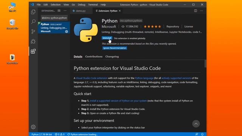Screen dimensions: 242x136
Task: Open the Debug menu
Action: [82, 5]
